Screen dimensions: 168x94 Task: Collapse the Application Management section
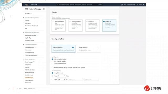(x=24, y=32)
